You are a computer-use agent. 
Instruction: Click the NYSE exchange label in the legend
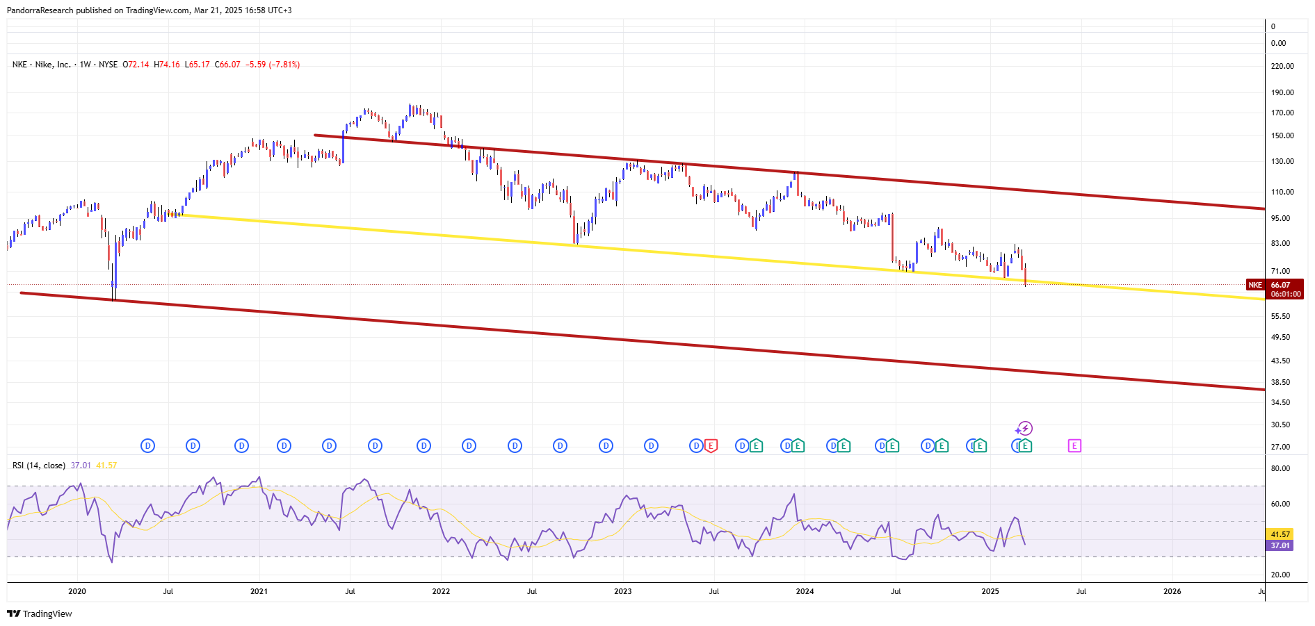click(x=108, y=65)
